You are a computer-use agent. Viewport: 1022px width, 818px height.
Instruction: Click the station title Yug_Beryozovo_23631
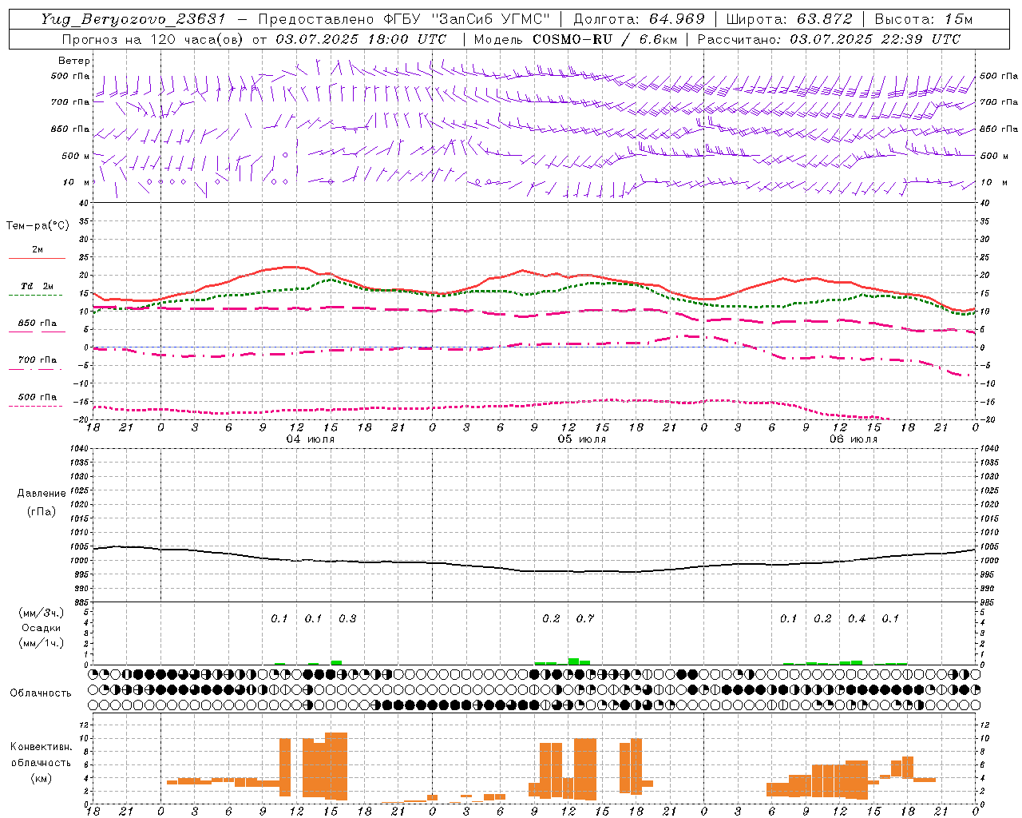[x=133, y=19]
